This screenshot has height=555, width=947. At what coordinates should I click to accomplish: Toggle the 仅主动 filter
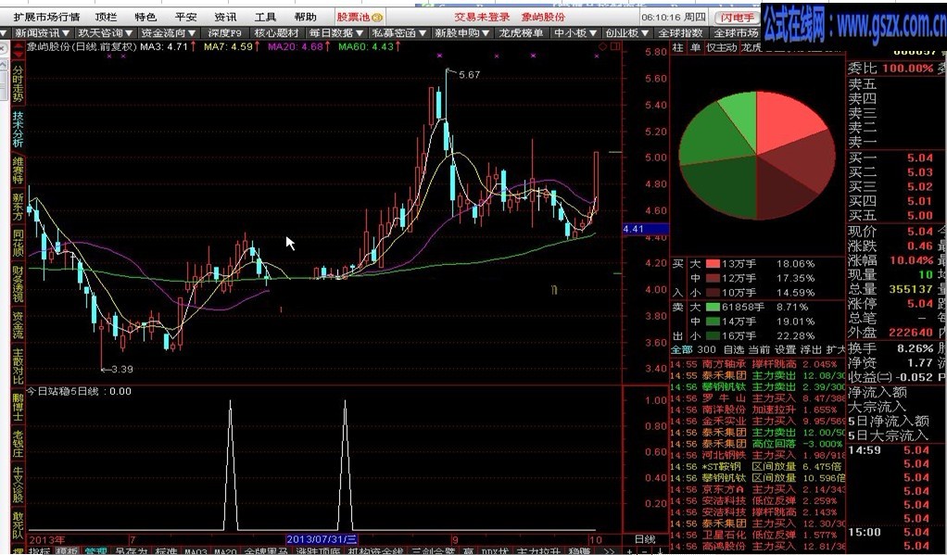click(x=722, y=47)
